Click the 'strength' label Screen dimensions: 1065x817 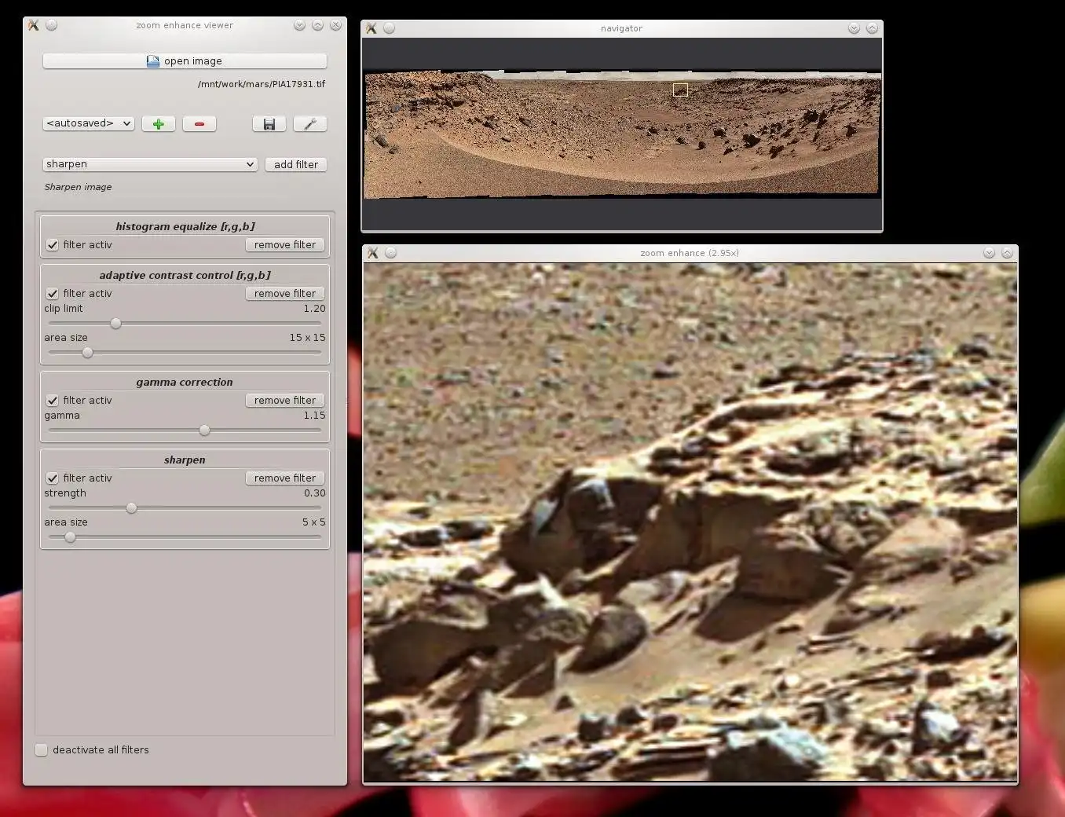pyautogui.click(x=65, y=493)
